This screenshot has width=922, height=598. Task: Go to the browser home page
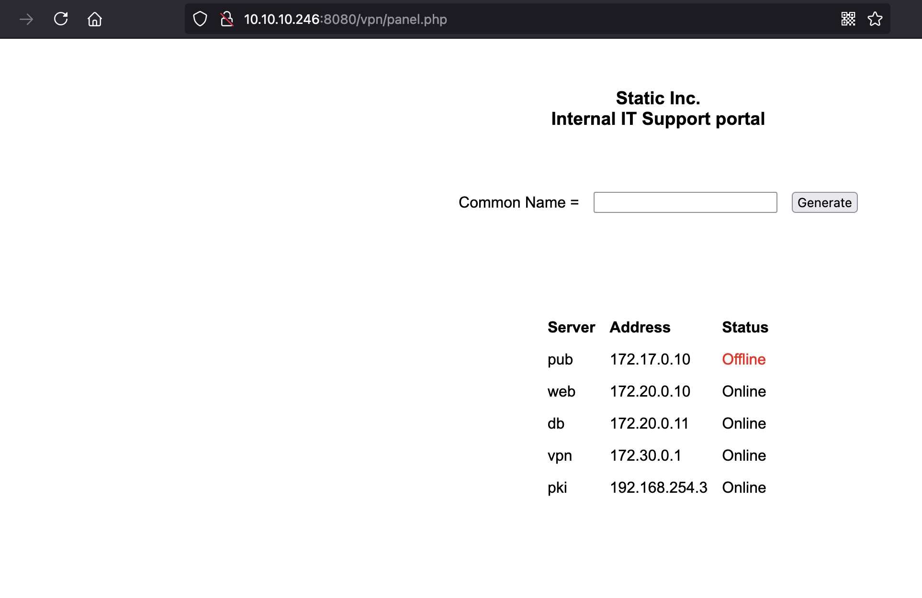coord(95,19)
